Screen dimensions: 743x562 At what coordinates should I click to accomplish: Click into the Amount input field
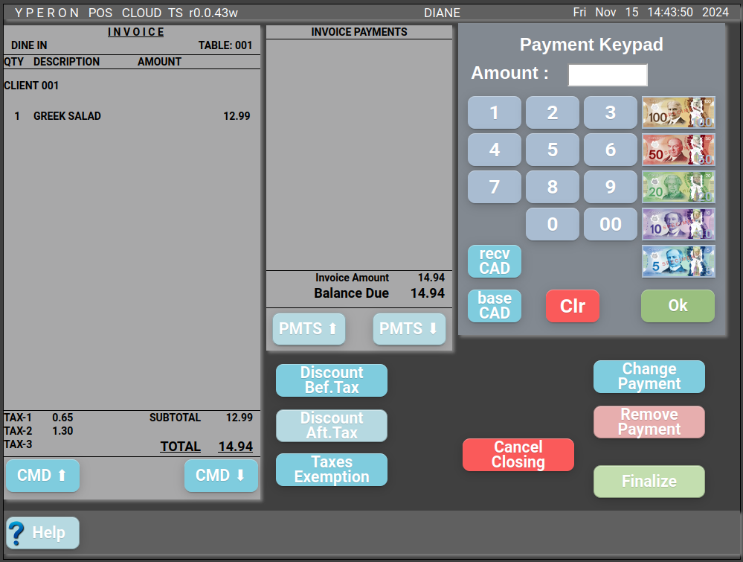(608, 75)
